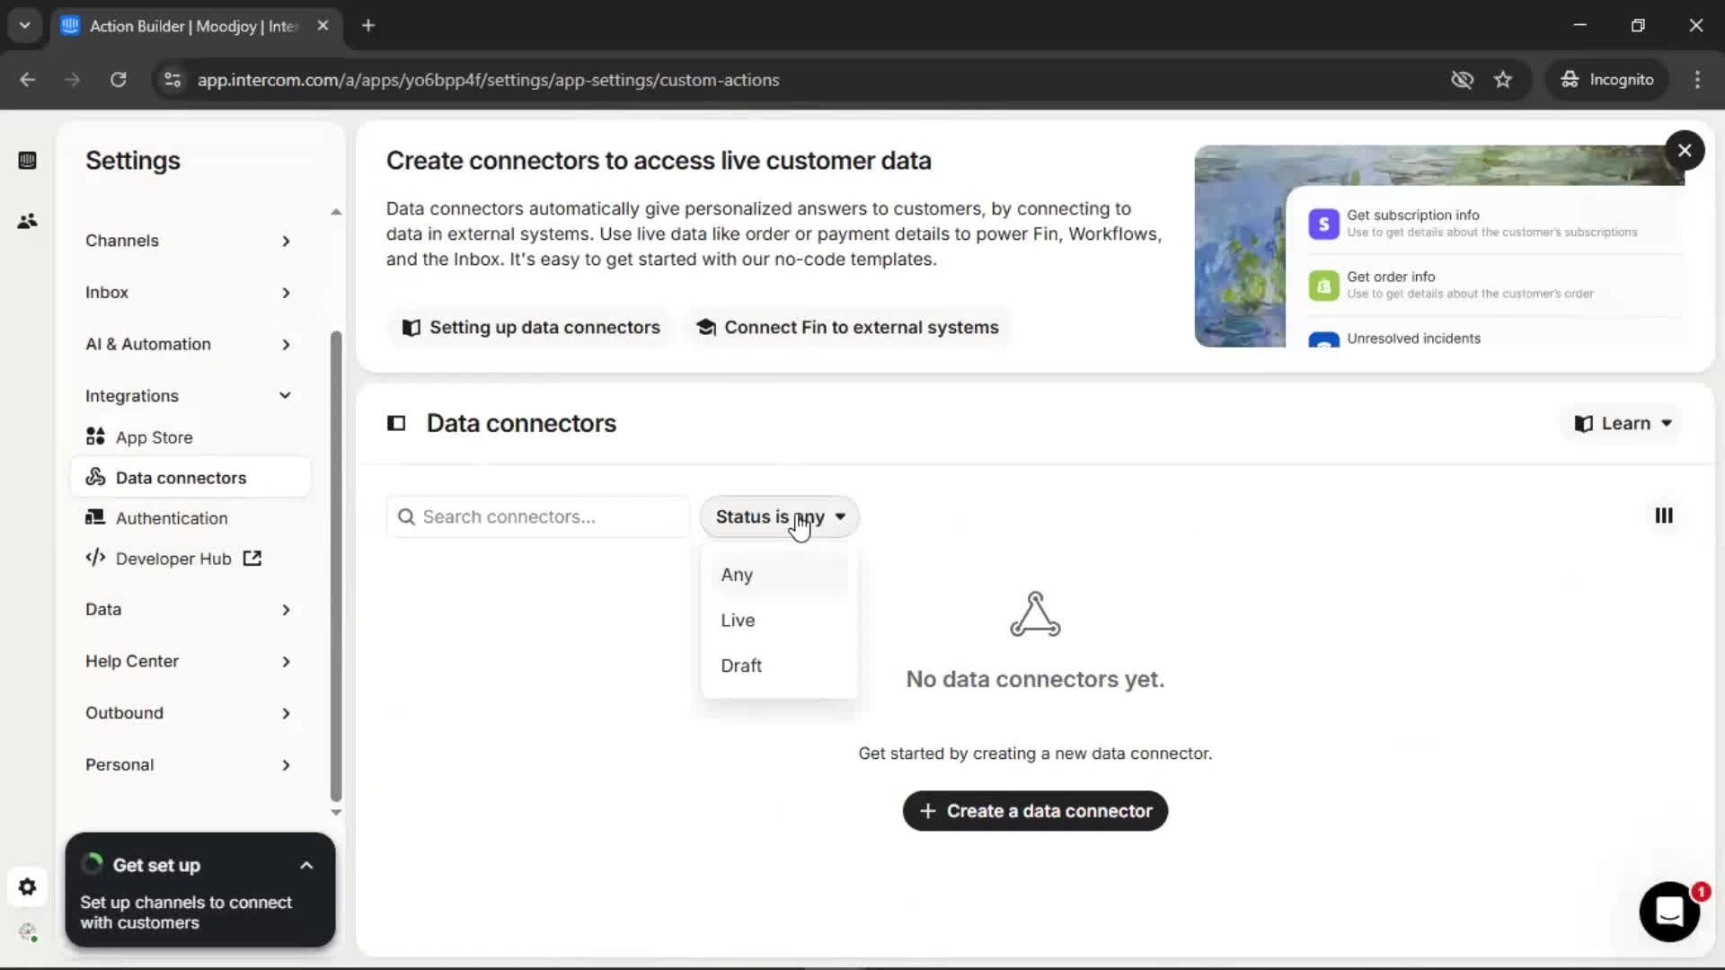Click the small status icon below settings gear
The image size is (1725, 970).
[x=28, y=932]
